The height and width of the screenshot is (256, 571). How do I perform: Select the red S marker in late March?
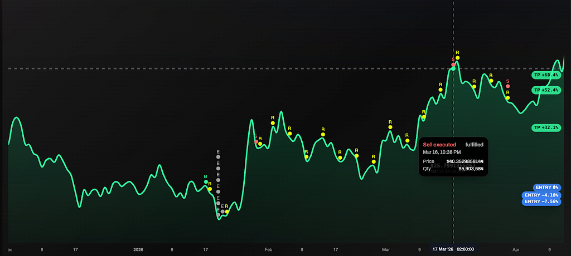507,86
